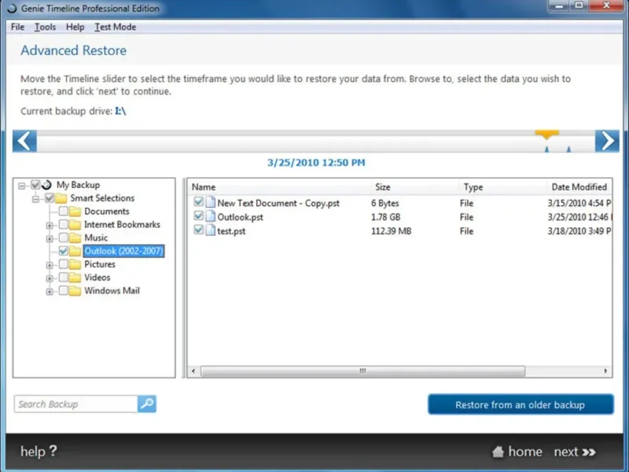Expand the Windows Mail node
Image resolution: width=629 pixels, height=472 pixels.
point(50,292)
